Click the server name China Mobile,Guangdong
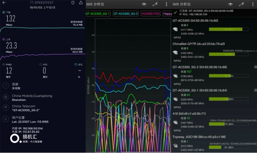The height and width of the screenshot is (153, 257). tap(32, 96)
